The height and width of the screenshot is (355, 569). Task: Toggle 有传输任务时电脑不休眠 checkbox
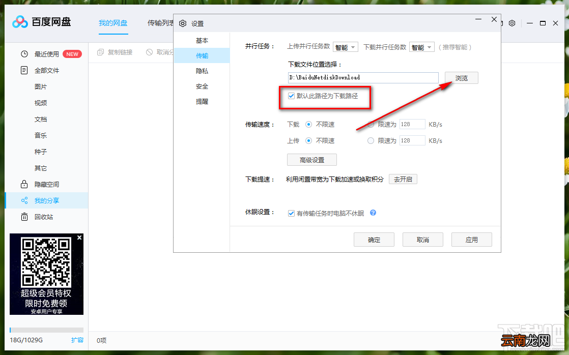click(x=291, y=213)
